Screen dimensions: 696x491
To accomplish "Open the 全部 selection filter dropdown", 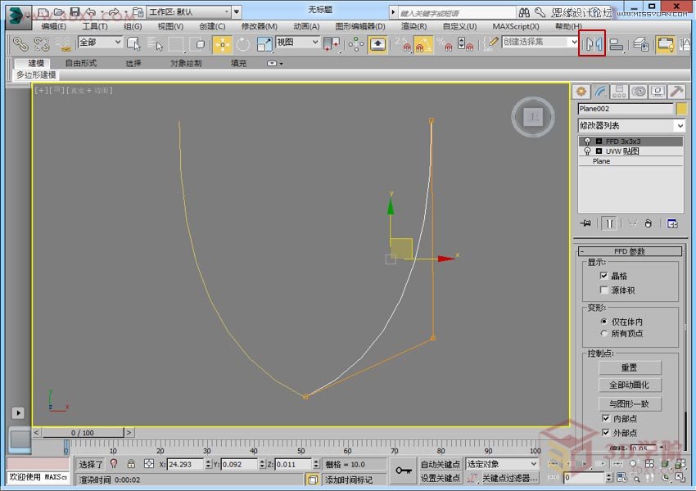I will [101, 42].
